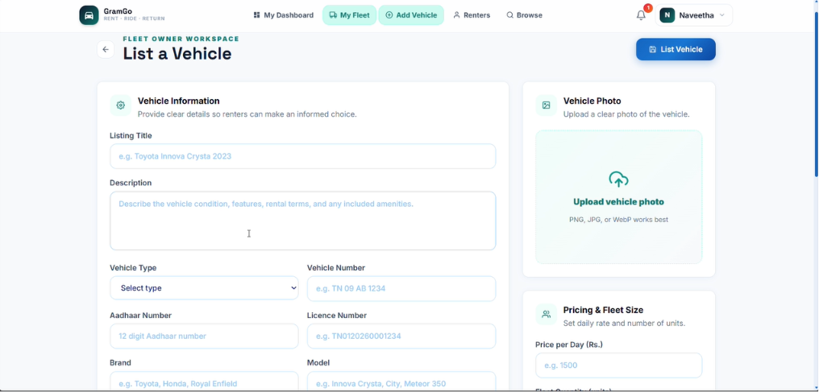The height and width of the screenshot is (392, 819).
Task: Click the Vehicle Information gear icon
Action: (121, 105)
